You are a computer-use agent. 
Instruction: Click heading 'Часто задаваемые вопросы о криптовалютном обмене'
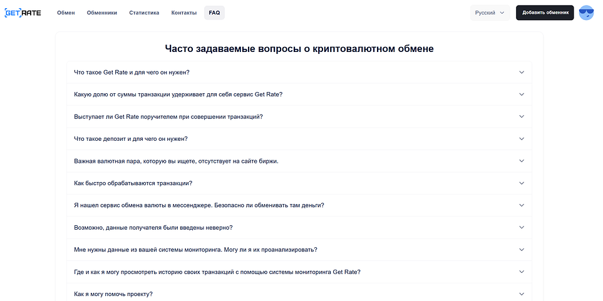coord(299,49)
